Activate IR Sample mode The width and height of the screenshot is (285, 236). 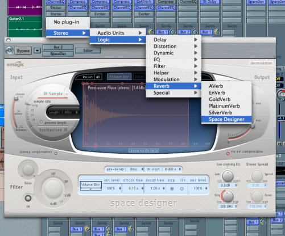[x=53, y=94]
